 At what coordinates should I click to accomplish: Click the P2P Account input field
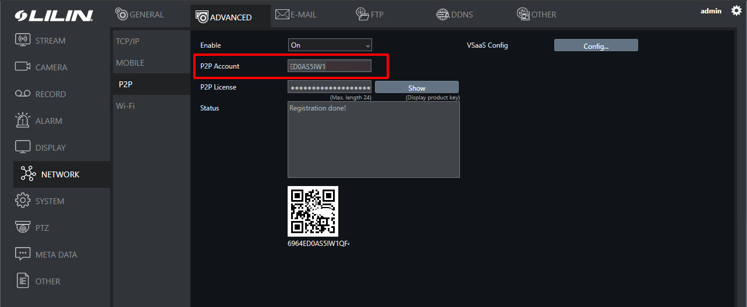(x=330, y=66)
